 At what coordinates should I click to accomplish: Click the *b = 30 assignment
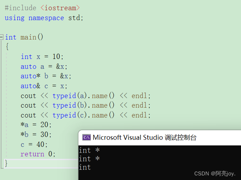tap(36, 134)
